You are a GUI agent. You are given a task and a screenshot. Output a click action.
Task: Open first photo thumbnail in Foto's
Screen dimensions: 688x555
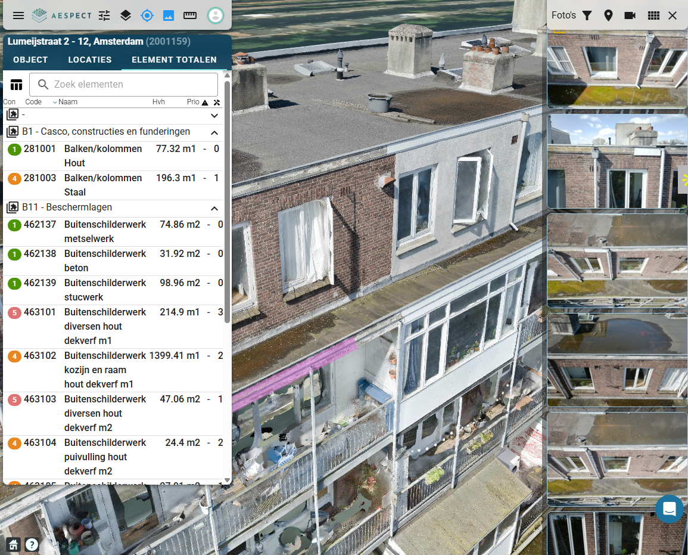pos(617,69)
